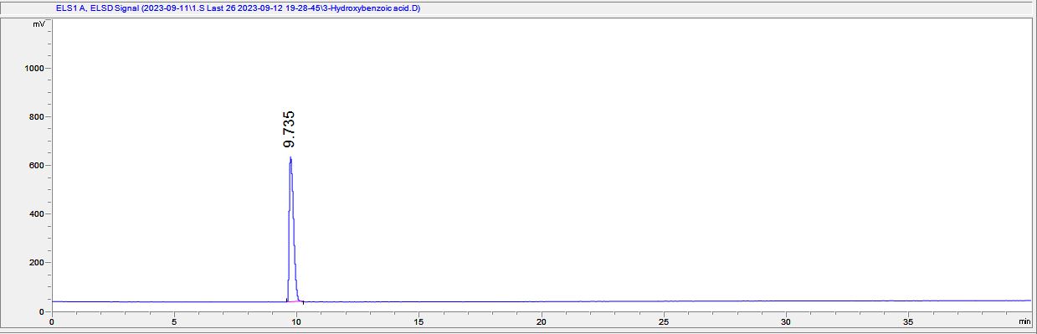Select the apex of the ELSD peak

(290, 157)
